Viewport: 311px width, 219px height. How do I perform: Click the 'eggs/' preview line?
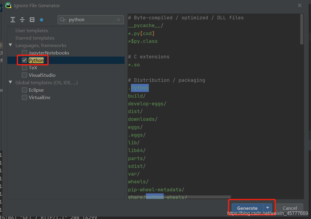135,127
